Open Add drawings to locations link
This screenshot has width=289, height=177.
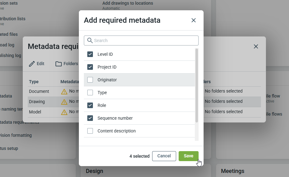pyautogui.click(x=128, y=3)
